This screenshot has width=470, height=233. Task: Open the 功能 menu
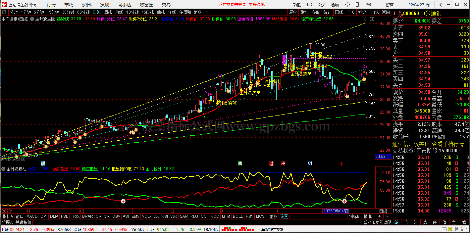click(297, 5)
